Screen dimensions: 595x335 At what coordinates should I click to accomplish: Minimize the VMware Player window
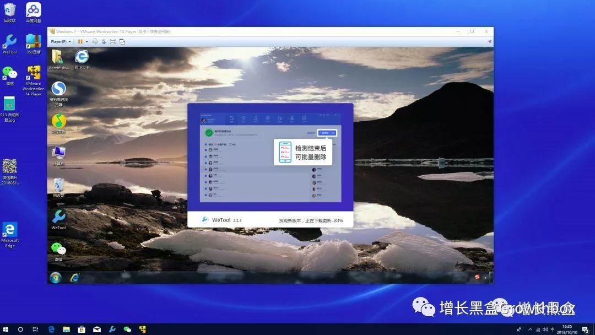coord(458,31)
